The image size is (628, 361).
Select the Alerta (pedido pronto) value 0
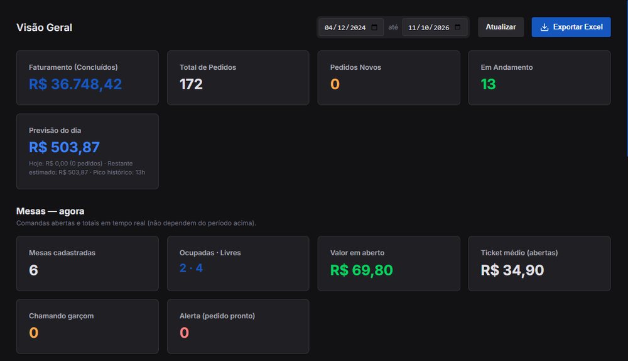[184, 333]
